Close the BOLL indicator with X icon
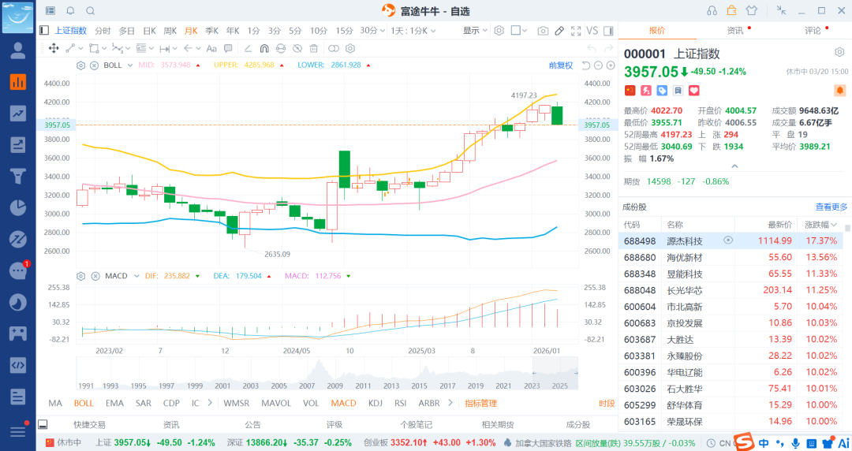 pyautogui.click(x=93, y=65)
